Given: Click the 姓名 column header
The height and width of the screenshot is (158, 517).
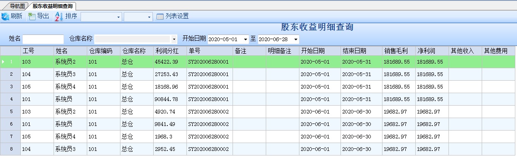Looking at the screenshot, I should click(70, 51).
